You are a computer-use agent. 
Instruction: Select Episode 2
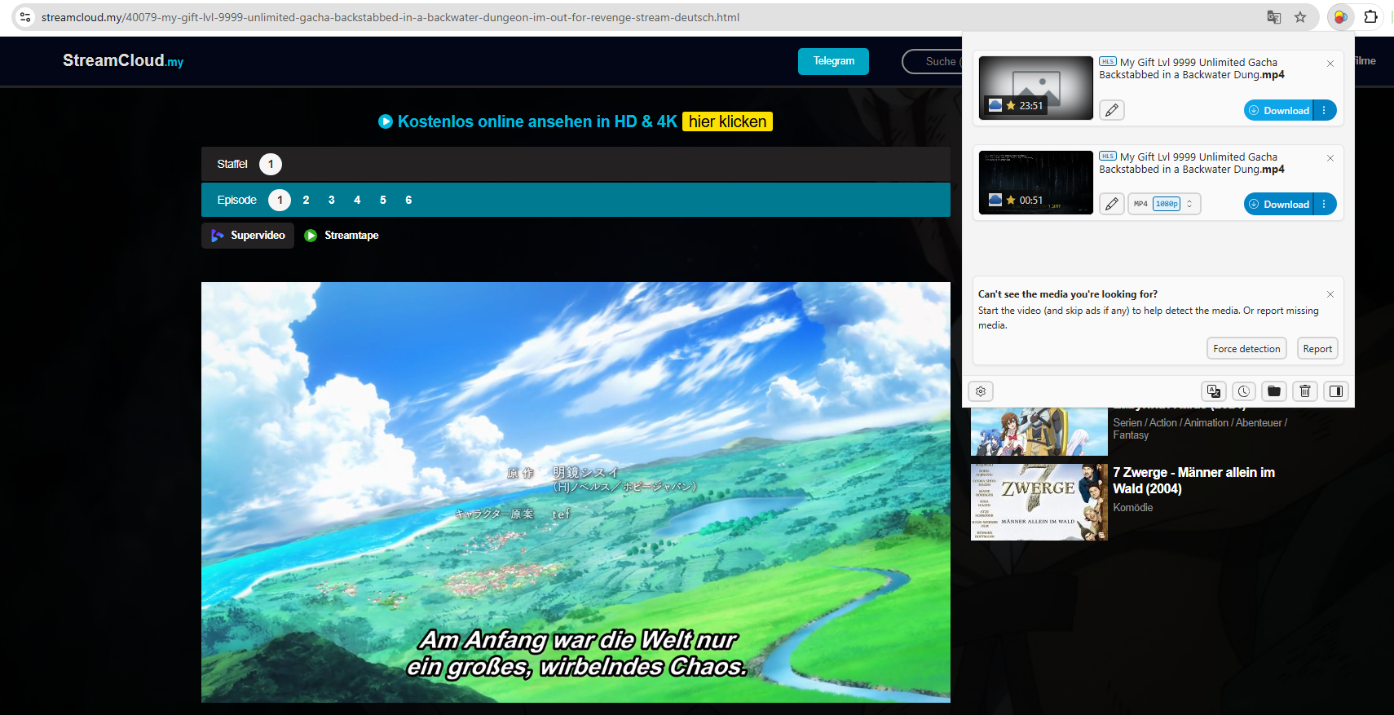pyautogui.click(x=306, y=200)
